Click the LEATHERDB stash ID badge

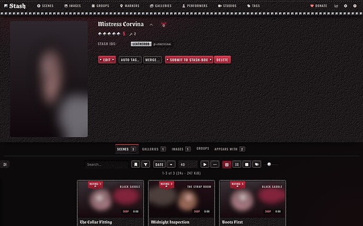tap(141, 44)
